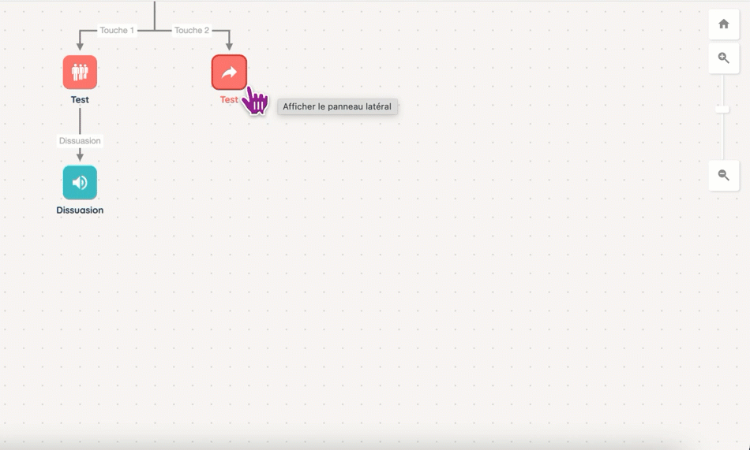Select the queue node with people icon

coord(80,73)
